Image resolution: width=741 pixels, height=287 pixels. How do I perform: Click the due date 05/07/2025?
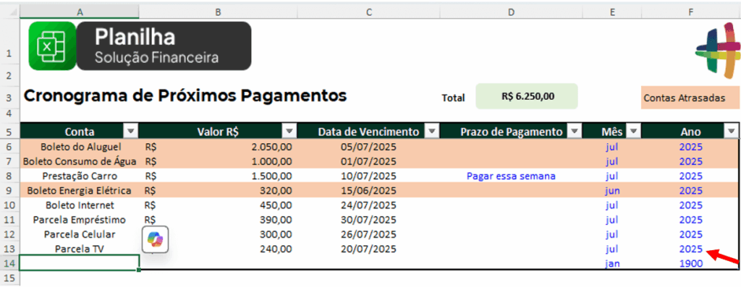pos(368,147)
